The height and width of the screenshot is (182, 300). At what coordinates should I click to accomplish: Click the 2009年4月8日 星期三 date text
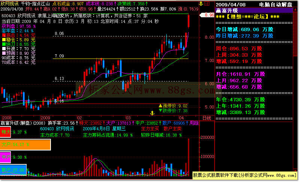pos(104,129)
